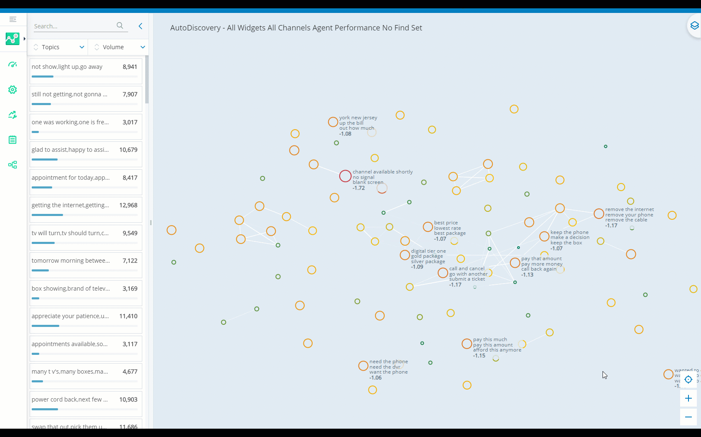Click the panel resize handle

point(151,223)
